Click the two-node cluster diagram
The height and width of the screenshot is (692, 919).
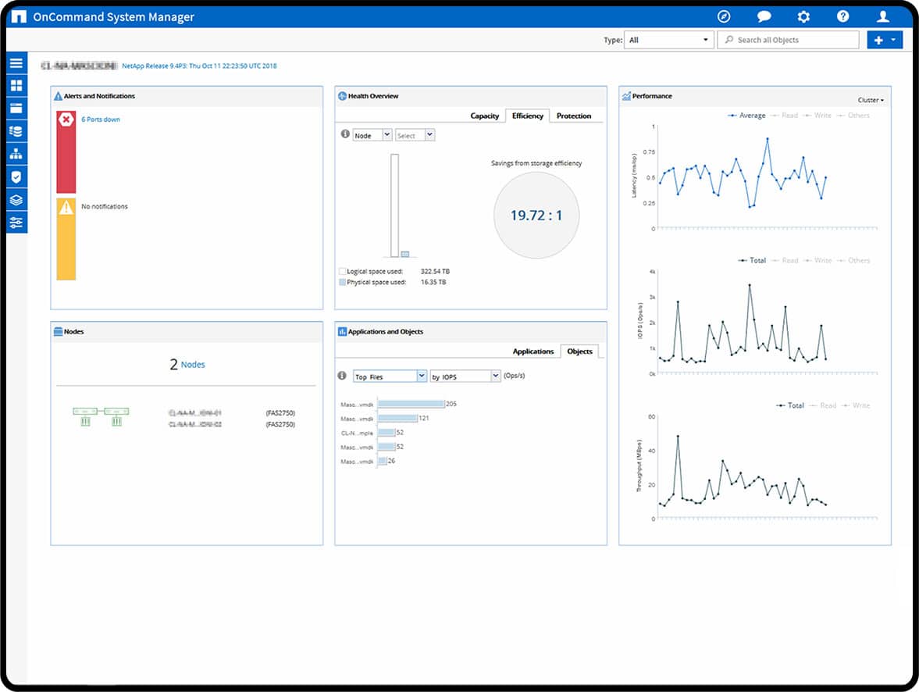[x=101, y=416]
